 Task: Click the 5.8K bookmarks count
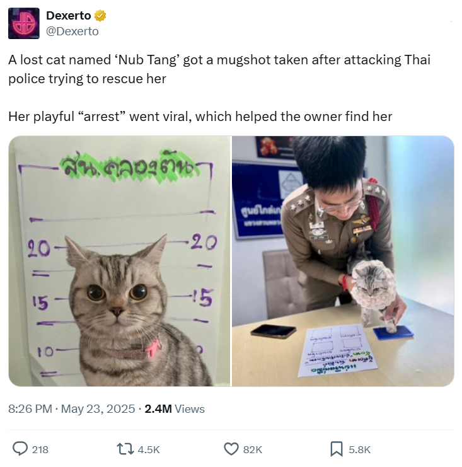click(x=359, y=449)
